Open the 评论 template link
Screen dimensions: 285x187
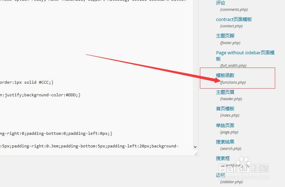[220, 3]
